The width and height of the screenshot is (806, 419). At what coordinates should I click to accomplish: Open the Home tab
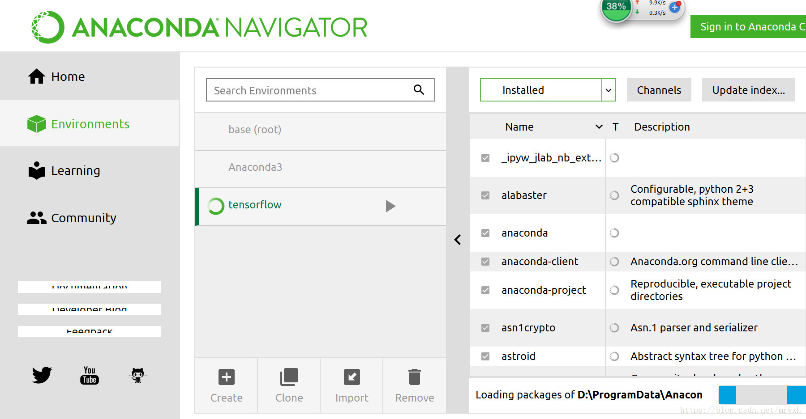[x=90, y=76]
